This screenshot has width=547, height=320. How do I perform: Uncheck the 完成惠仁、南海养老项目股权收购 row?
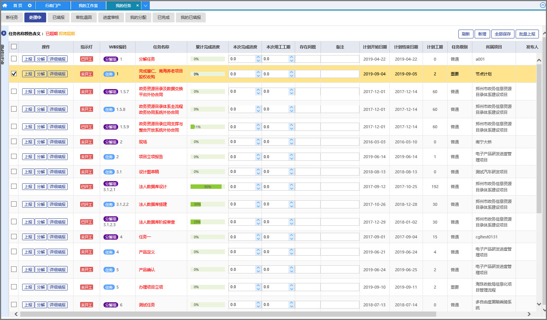coord(14,74)
